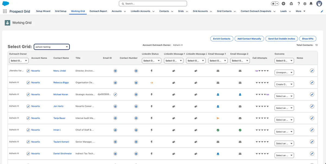Click the edit navigation pencil icon
The height and width of the screenshot is (164, 326).
tap(322, 11)
